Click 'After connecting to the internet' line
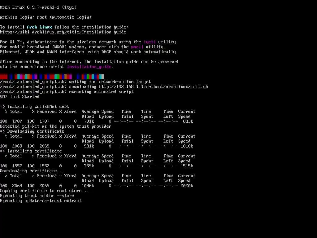Image resolution: width=317 pixels, height=238 pixels. [x=89, y=62]
